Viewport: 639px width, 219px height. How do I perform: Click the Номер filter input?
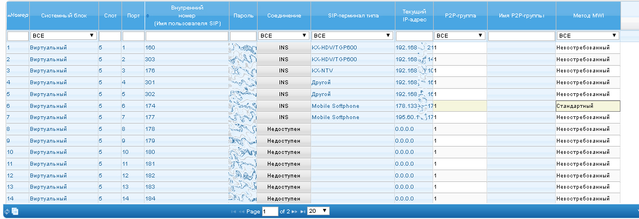coord(17,36)
